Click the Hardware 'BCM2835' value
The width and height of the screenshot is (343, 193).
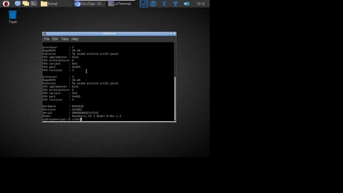tap(78, 106)
